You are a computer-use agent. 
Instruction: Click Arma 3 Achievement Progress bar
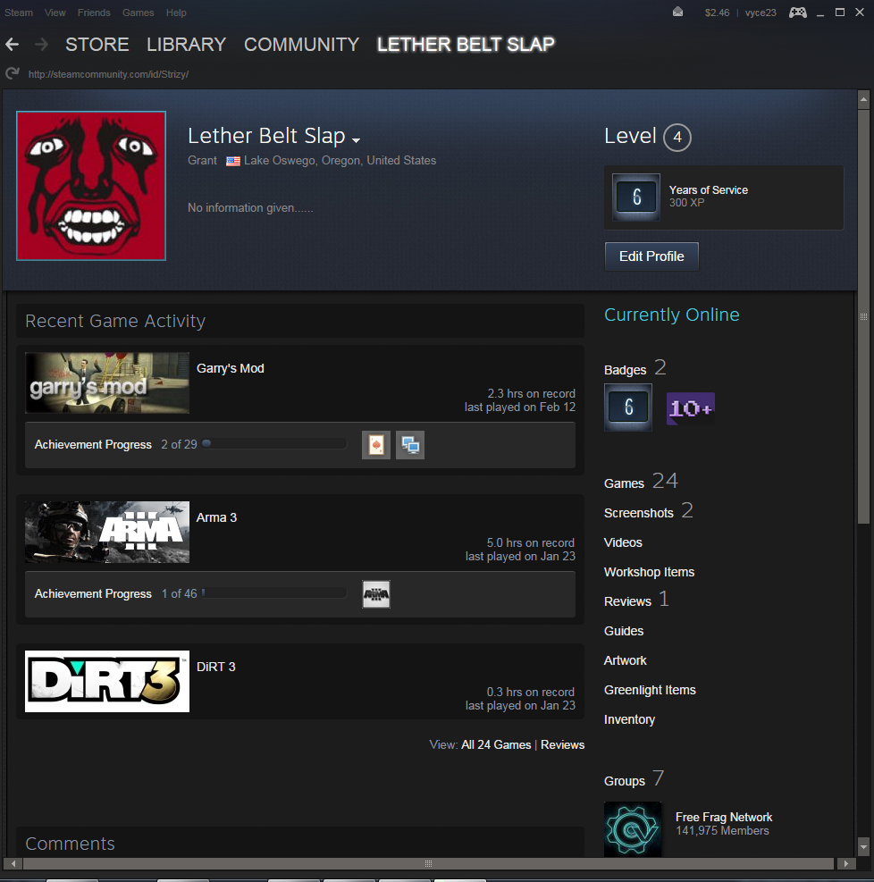coord(274,592)
